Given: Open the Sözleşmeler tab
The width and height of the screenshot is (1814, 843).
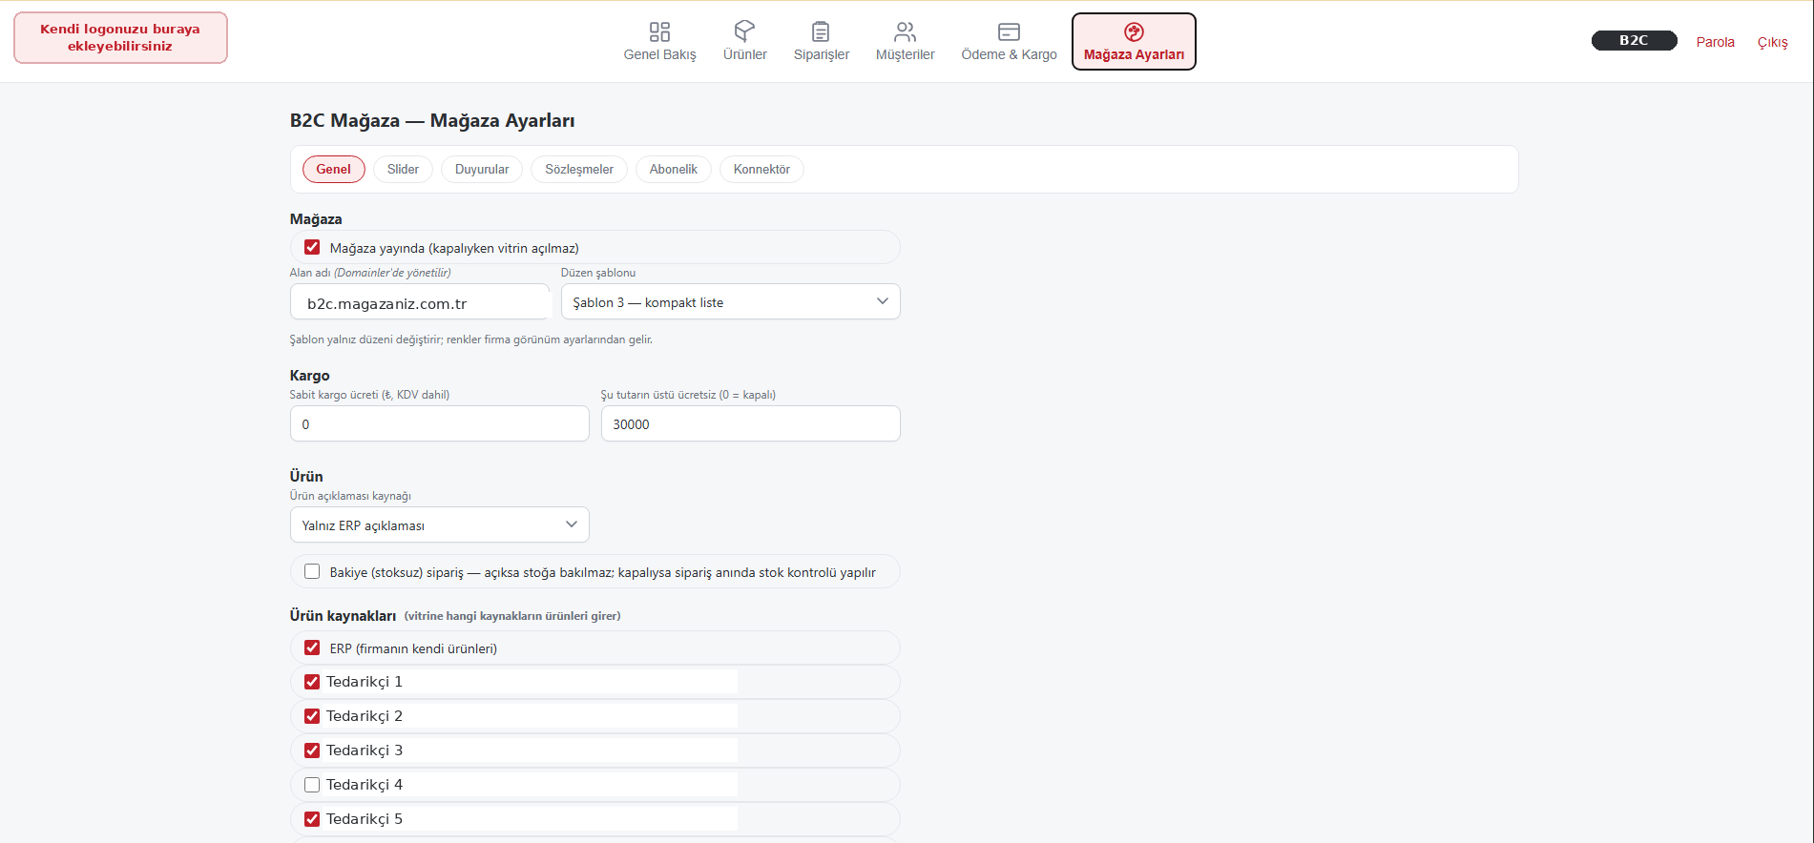Looking at the screenshot, I should 579,169.
